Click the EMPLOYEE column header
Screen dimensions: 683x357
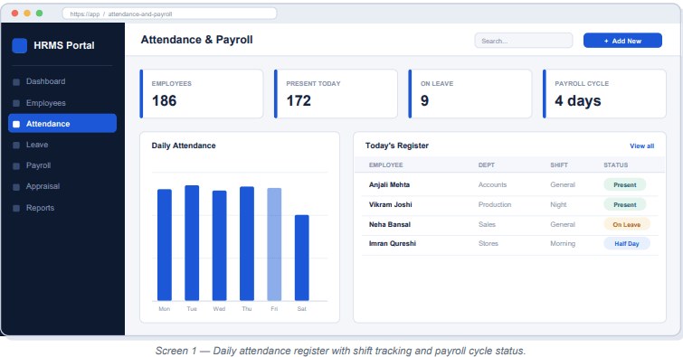coord(385,165)
